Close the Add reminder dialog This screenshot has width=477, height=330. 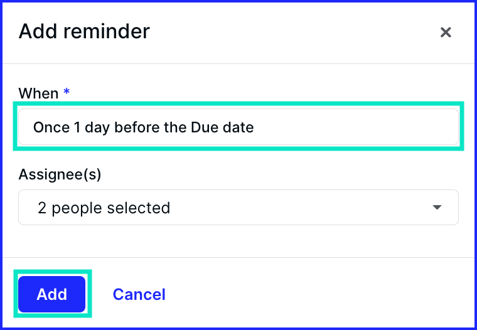[446, 32]
